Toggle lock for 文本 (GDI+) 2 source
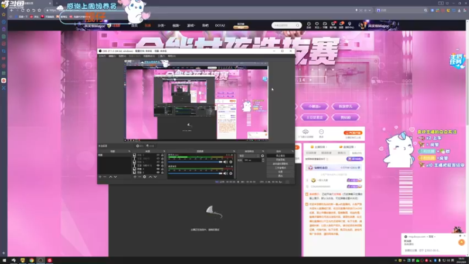This screenshot has height=264, width=469. point(162,165)
